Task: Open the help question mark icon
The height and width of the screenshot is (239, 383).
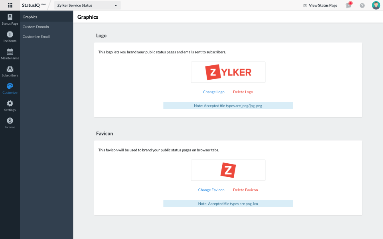Action: coord(362,5)
